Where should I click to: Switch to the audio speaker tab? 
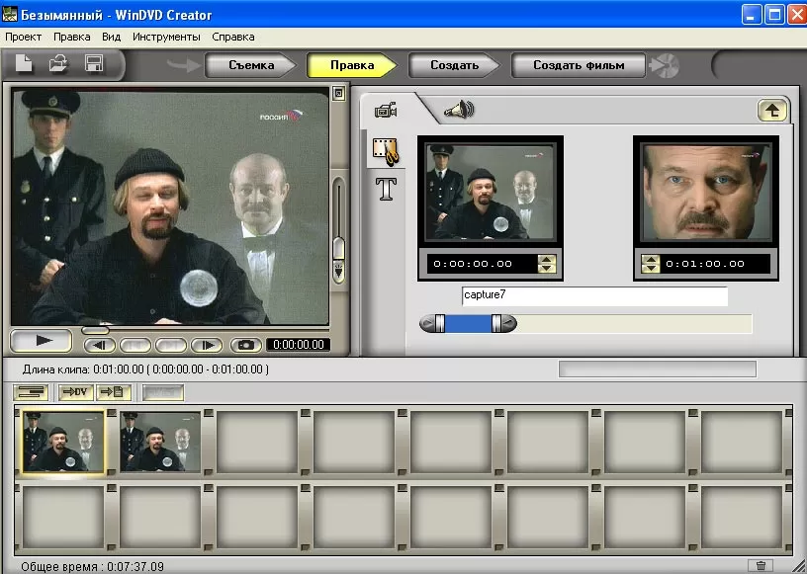pyautogui.click(x=458, y=110)
